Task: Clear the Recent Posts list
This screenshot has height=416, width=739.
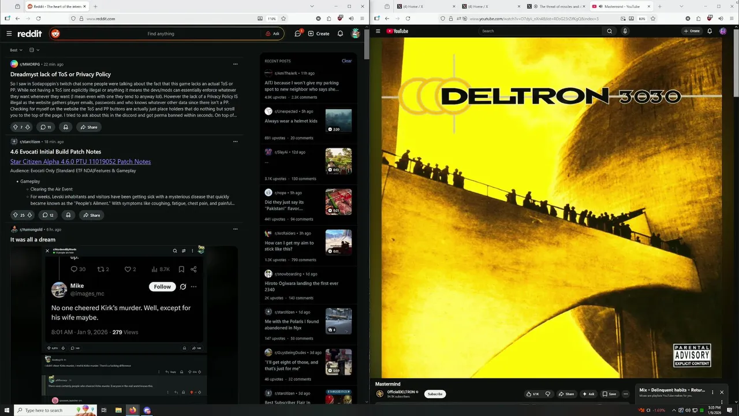Action: click(346, 61)
